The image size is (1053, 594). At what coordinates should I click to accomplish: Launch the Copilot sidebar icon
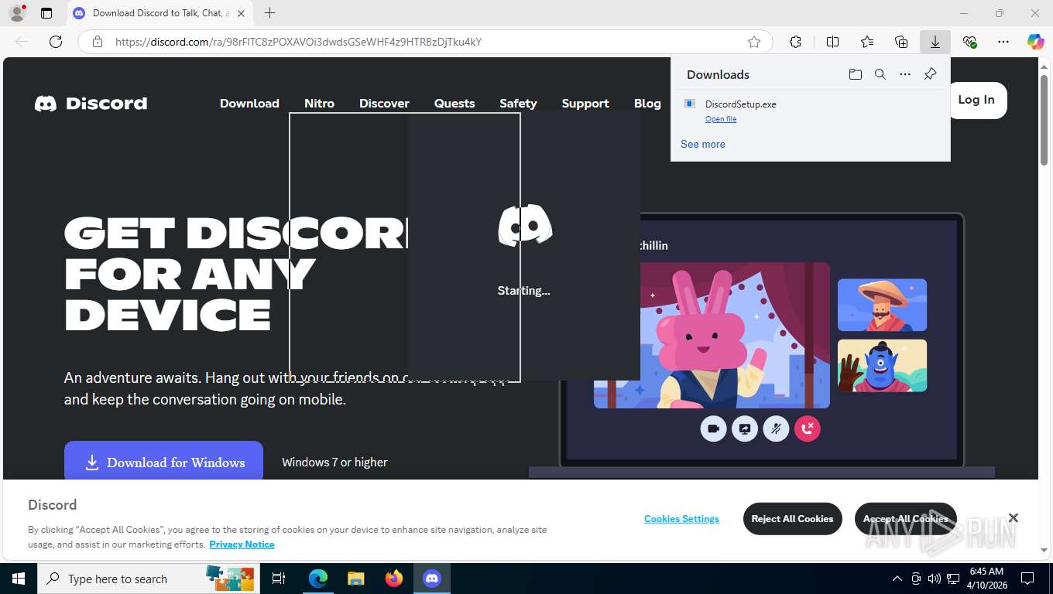pyautogui.click(x=1036, y=42)
